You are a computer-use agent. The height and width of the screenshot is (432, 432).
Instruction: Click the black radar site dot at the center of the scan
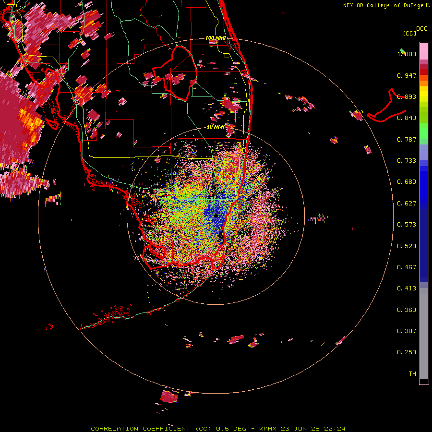[216, 216]
